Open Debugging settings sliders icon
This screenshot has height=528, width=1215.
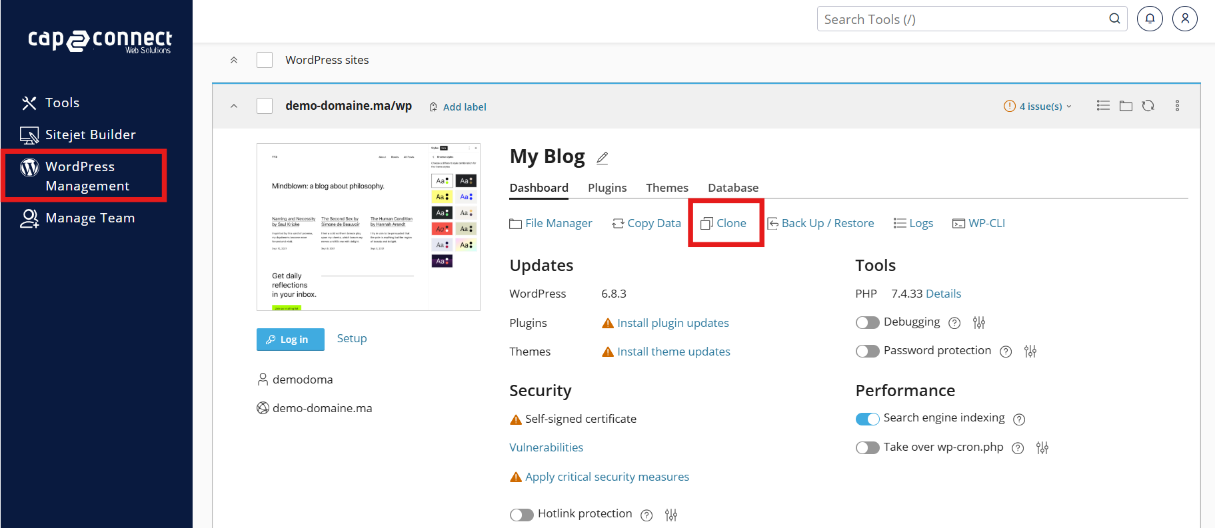978,323
